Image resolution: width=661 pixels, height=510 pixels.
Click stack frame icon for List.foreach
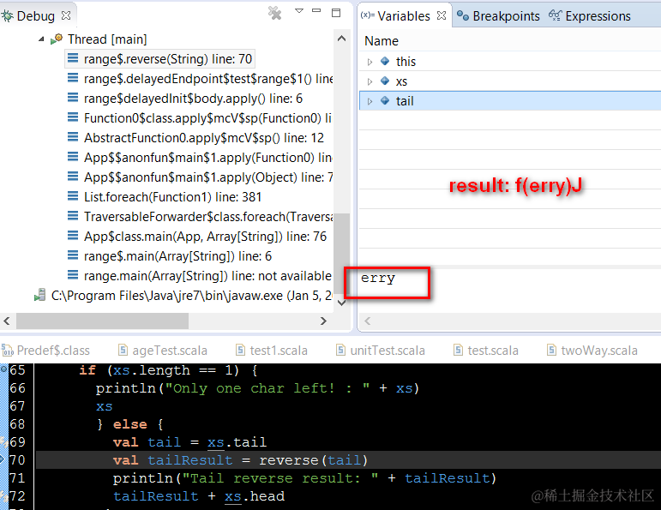pos(73,196)
